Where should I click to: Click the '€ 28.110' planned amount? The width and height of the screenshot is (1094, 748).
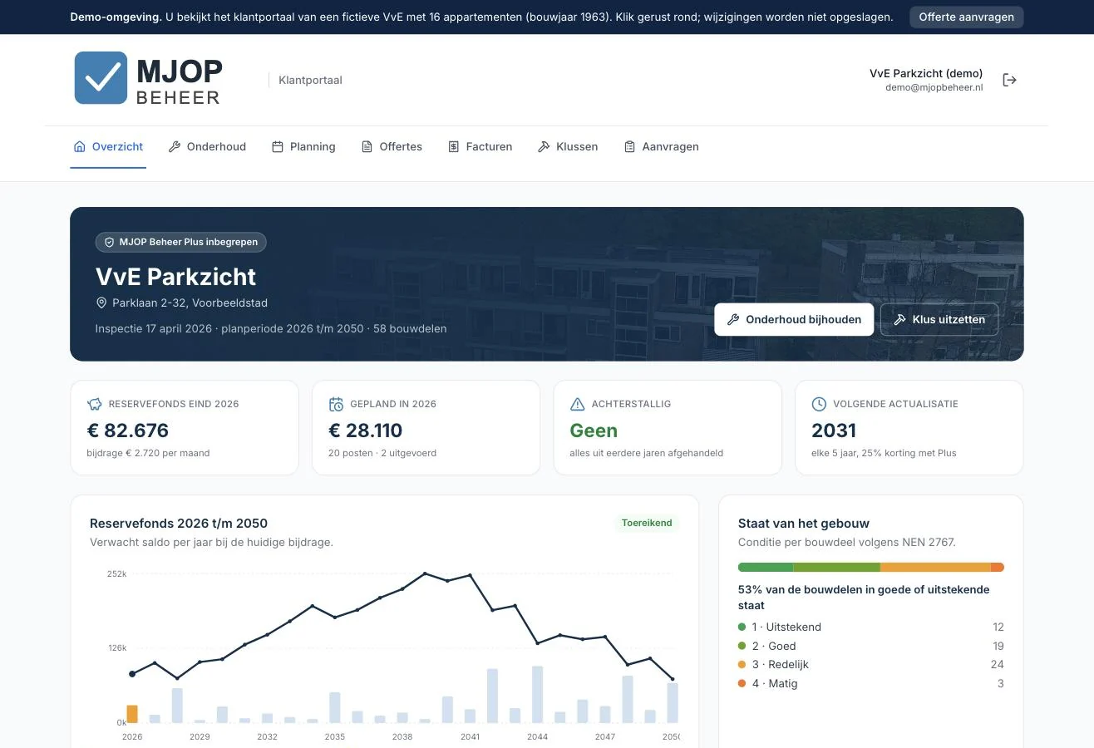pyautogui.click(x=366, y=431)
